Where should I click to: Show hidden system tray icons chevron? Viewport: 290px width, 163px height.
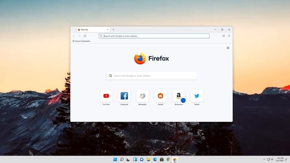[x=264, y=159]
